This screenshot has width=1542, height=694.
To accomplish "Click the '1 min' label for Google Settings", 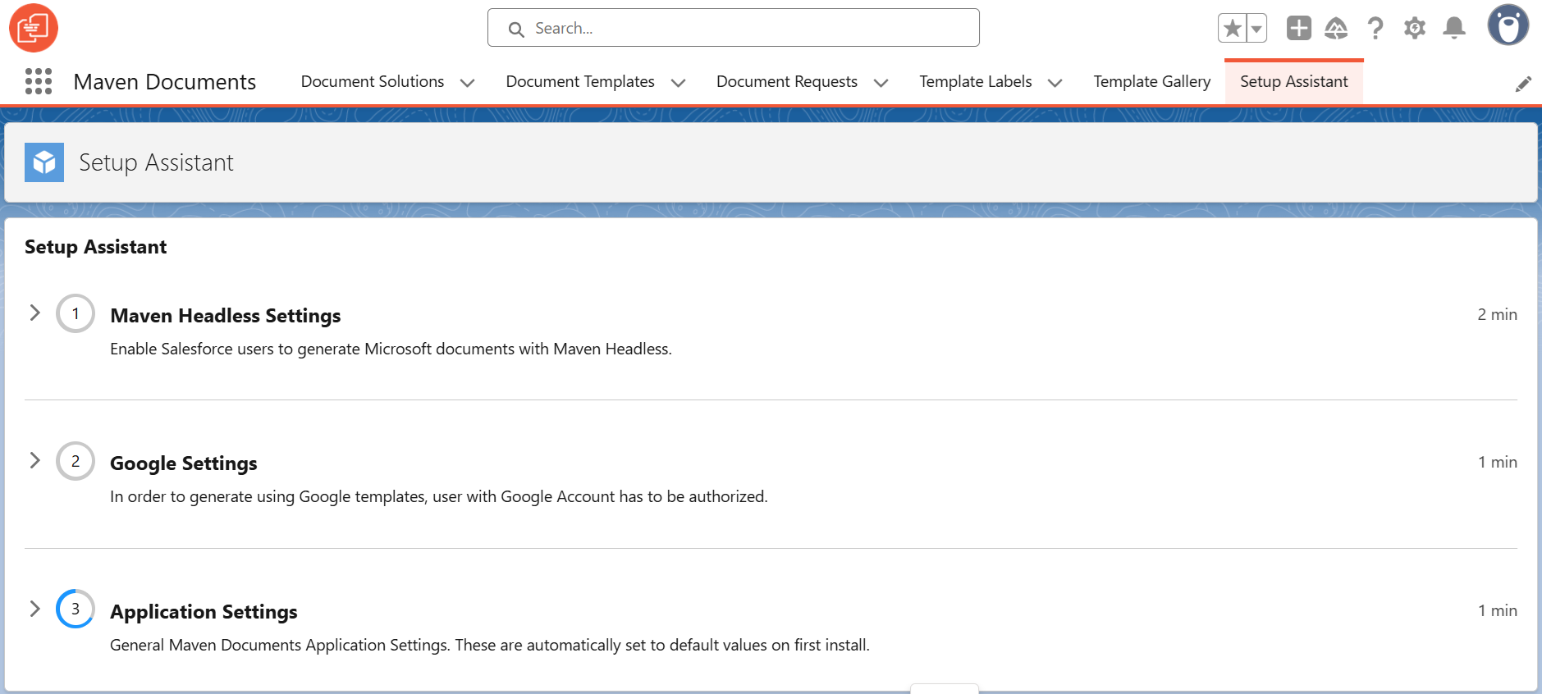I will (1498, 462).
